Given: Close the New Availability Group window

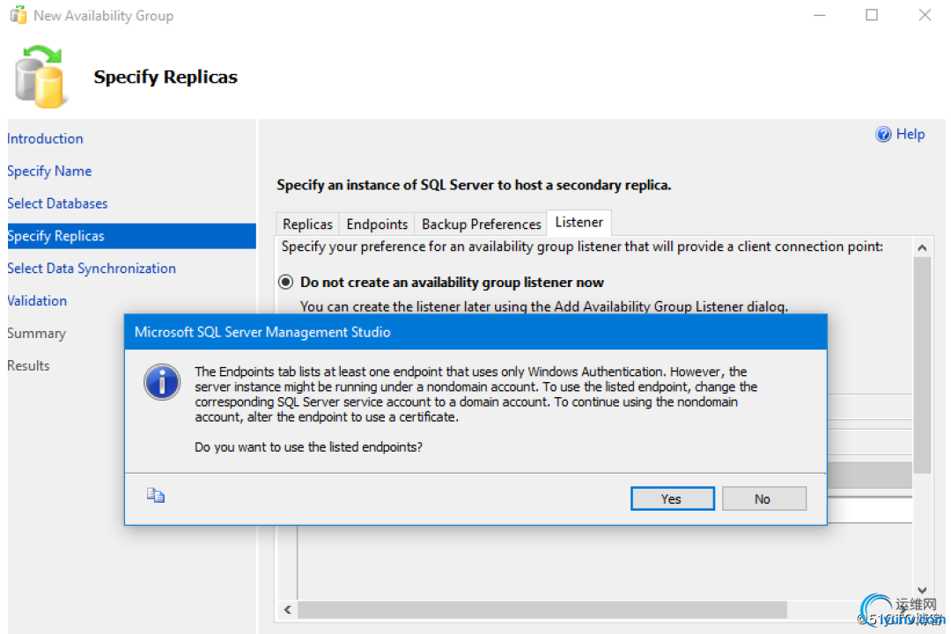Looking at the screenshot, I should pos(925,15).
